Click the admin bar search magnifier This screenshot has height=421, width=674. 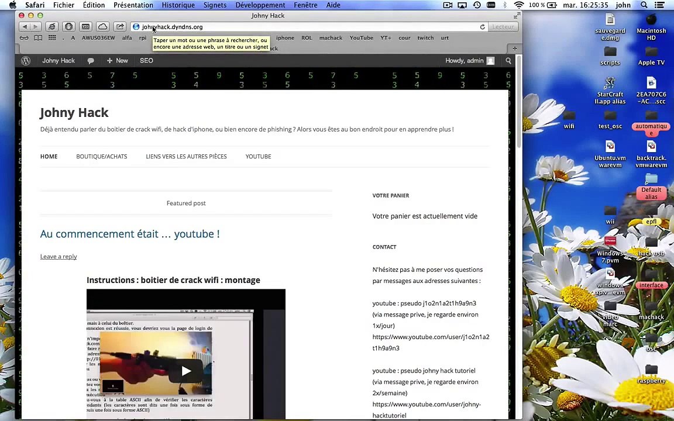(x=508, y=61)
